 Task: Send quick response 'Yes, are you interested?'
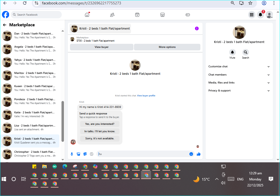point(100,124)
